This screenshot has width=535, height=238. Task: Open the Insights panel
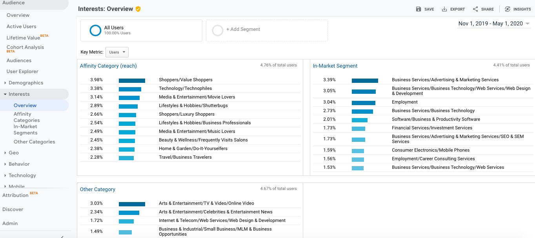pos(518,9)
